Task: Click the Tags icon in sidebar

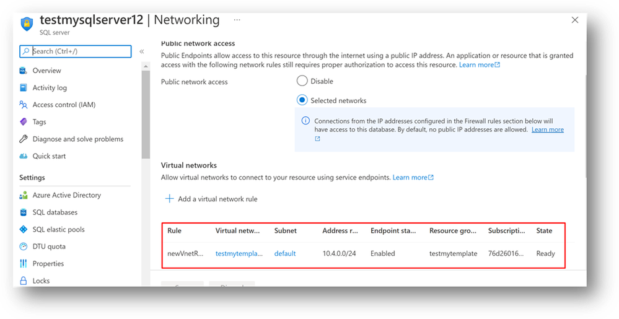Action: pyautogui.click(x=24, y=122)
